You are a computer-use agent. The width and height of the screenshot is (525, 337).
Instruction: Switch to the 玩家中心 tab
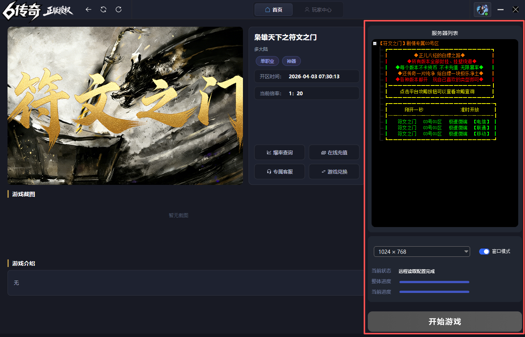click(x=318, y=10)
